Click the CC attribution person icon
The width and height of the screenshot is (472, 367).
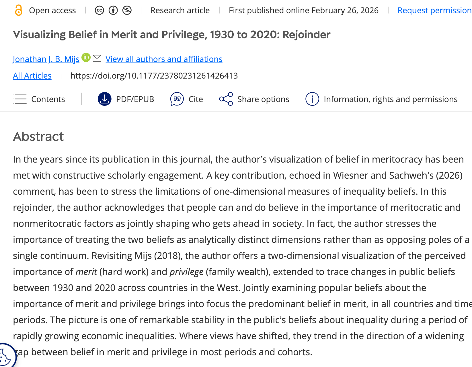pos(113,11)
